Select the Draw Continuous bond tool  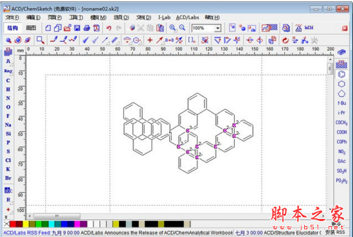click(64, 40)
